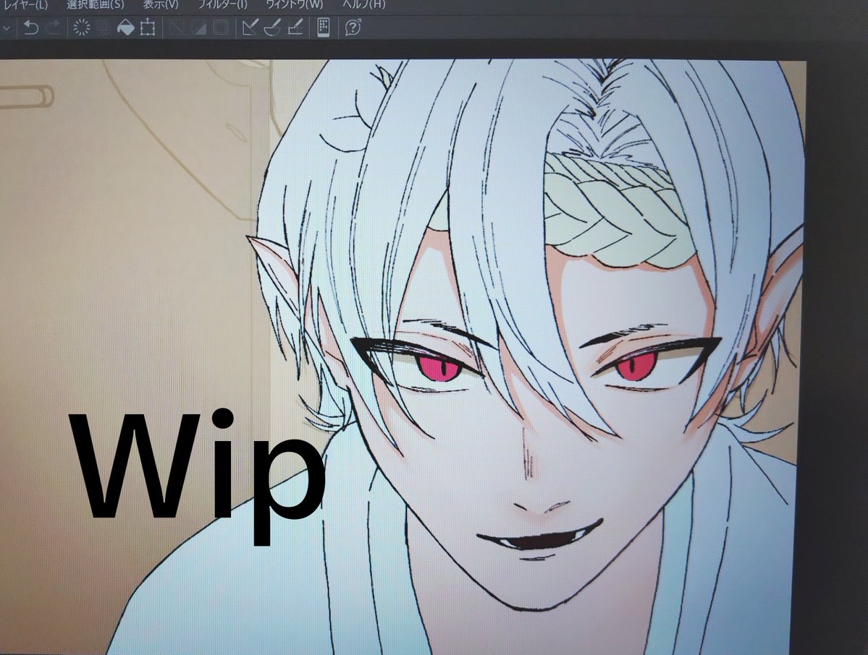Viewport: 868px width, 655px height.
Task: Open the ヘルプ(H) help menu
Action: pos(363,5)
